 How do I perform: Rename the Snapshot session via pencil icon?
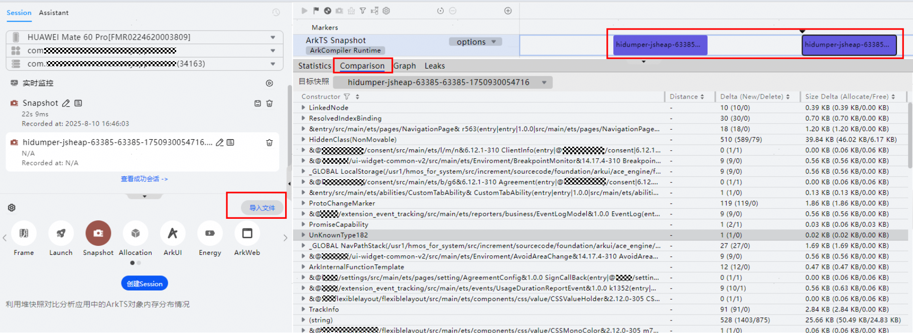click(66, 103)
